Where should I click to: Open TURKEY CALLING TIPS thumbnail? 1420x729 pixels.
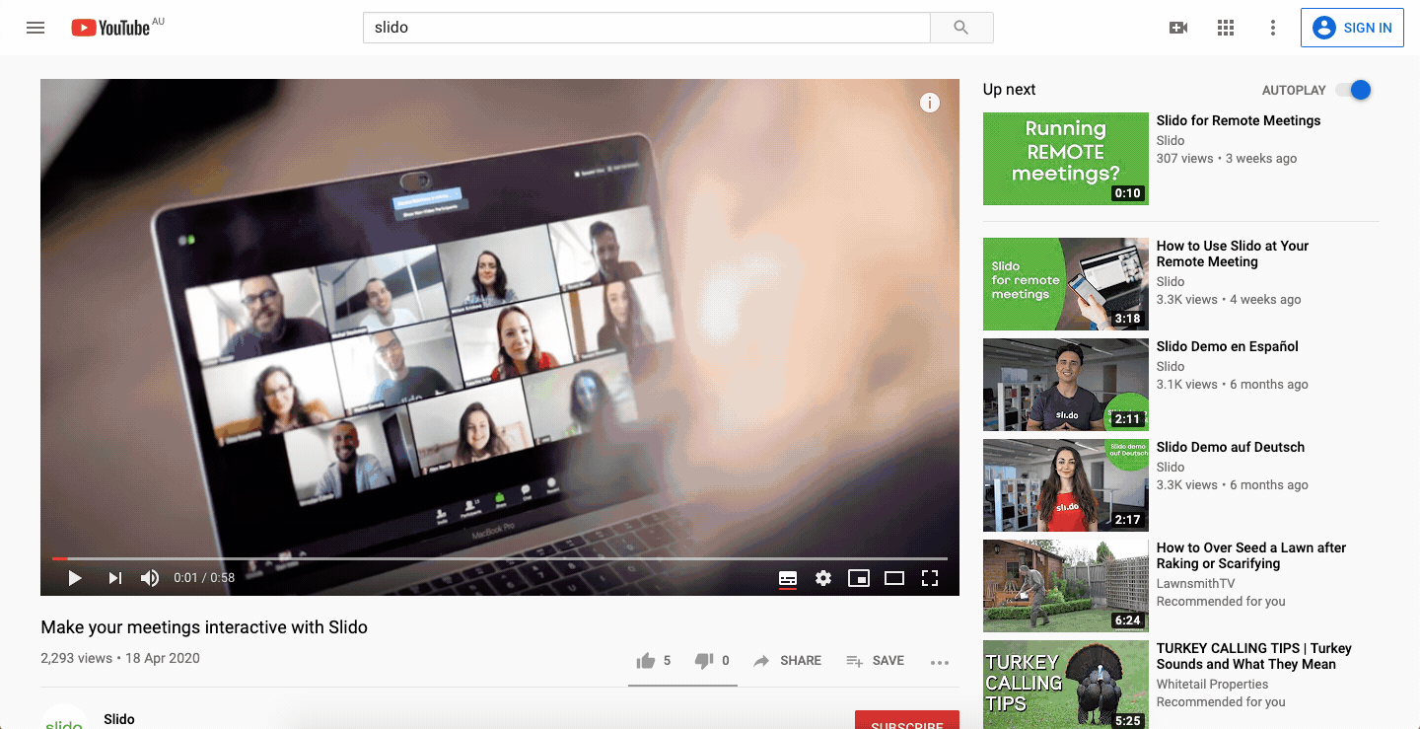click(x=1066, y=685)
